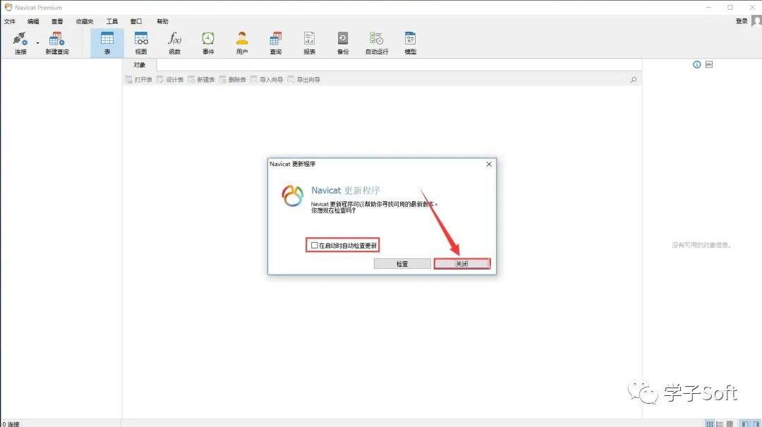Click Design Table (设计表) button
Image resolution: width=762 pixels, height=427 pixels.
click(x=170, y=80)
